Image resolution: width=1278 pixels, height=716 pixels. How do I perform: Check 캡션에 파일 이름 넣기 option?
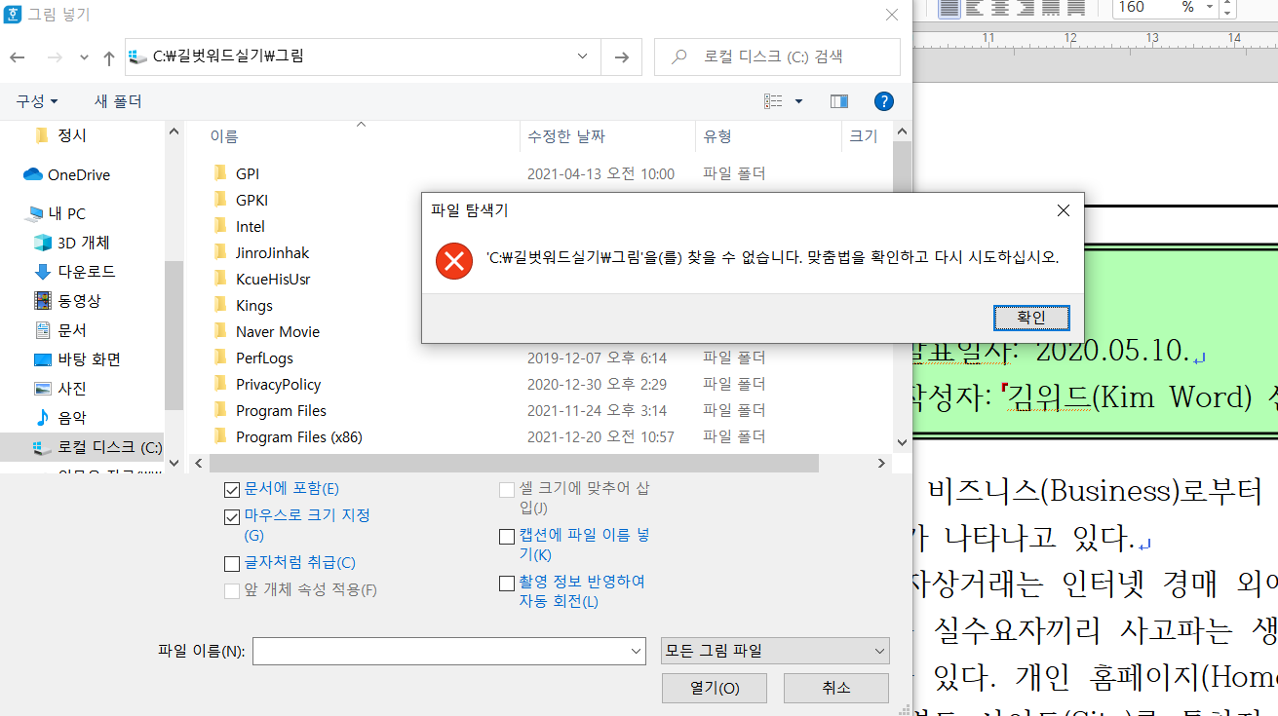click(x=507, y=537)
